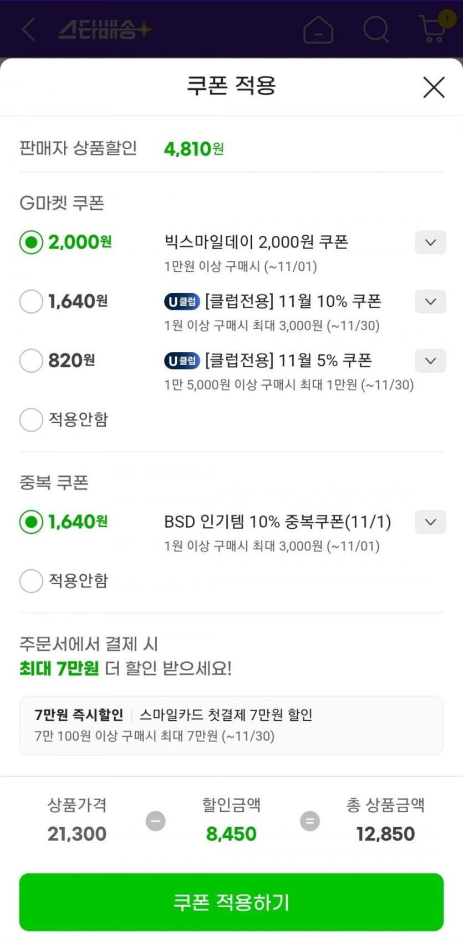Expand details for 빅스마일데이 2,000원 쿠폰
The image size is (463, 941).
430,242
